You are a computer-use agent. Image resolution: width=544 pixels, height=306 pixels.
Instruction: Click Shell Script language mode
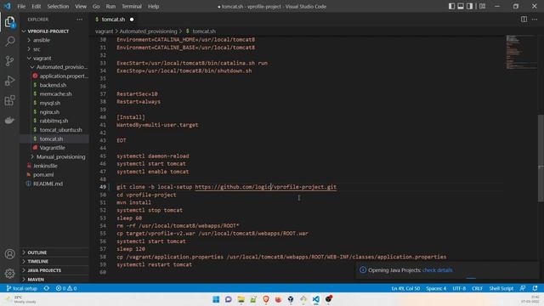pyautogui.click(x=501, y=288)
